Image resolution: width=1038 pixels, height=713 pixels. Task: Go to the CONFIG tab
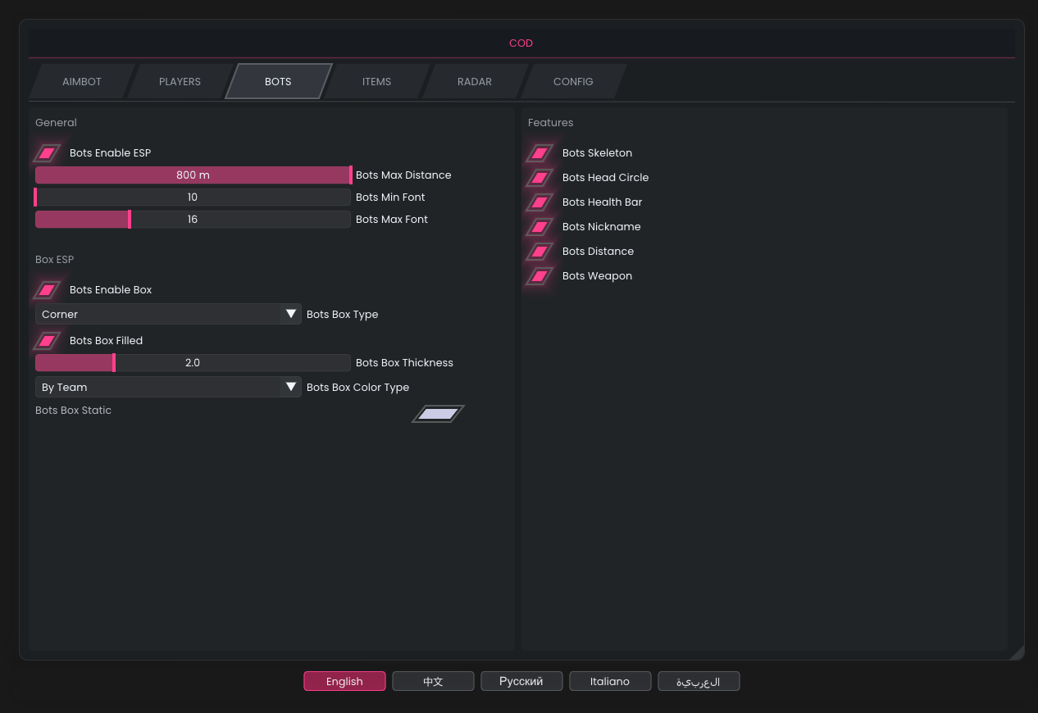coord(573,82)
